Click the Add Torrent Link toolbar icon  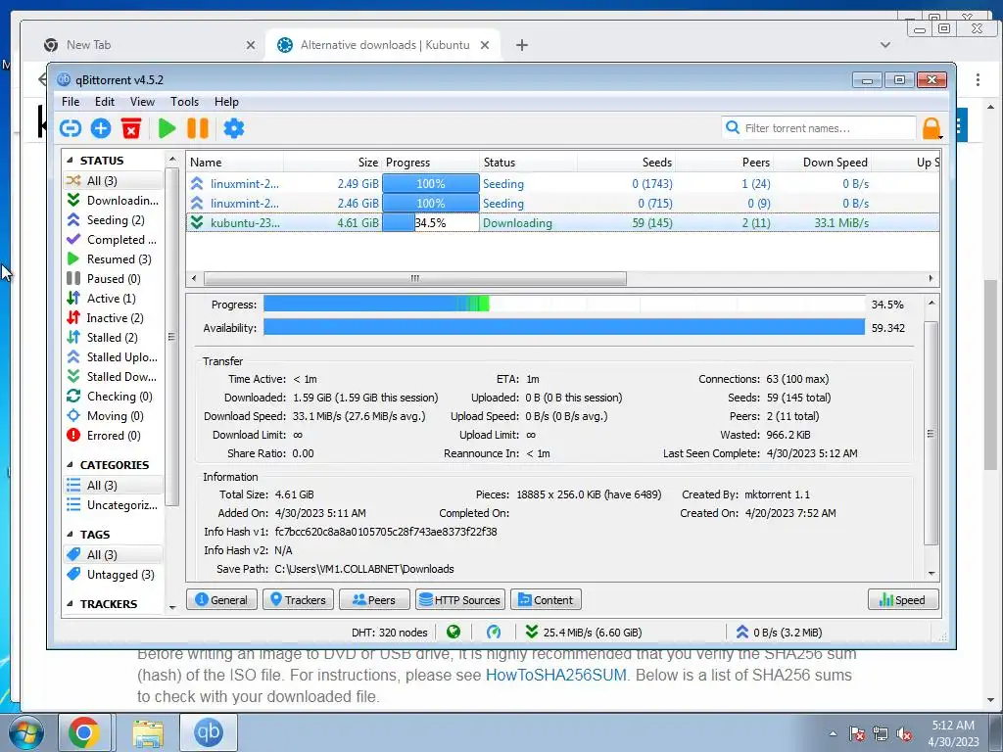point(71,128)
